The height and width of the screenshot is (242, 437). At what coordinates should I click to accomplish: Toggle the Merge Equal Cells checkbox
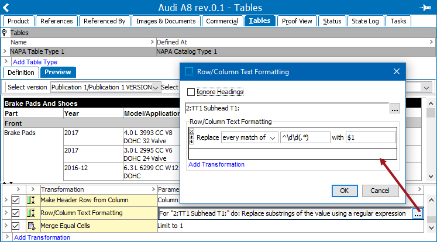(x=16, y=226)
